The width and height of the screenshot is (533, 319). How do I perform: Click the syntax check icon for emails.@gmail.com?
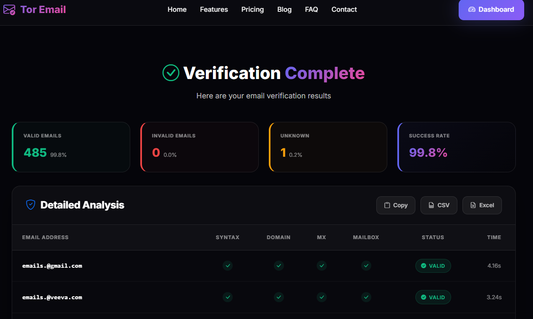[228, 266]
